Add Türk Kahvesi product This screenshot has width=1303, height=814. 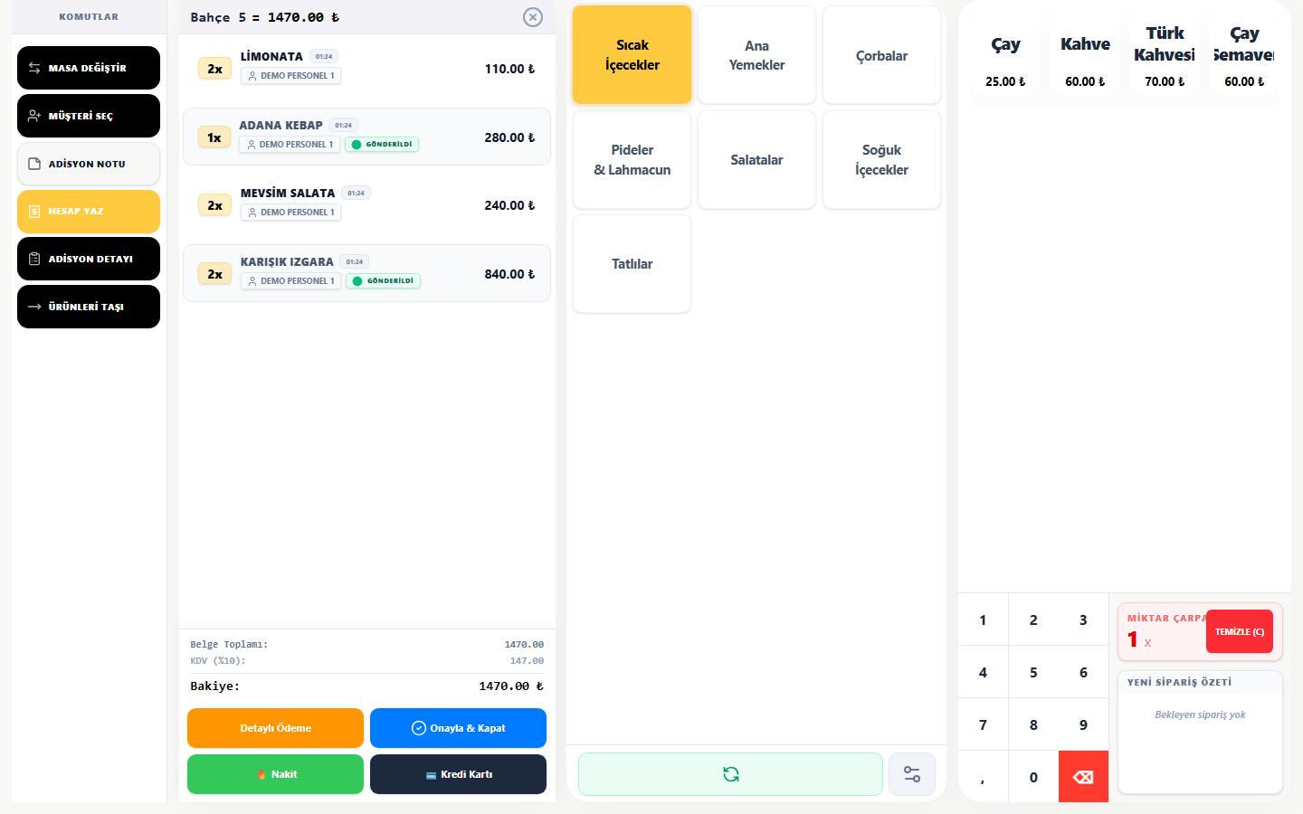[x=1165, y=56]
